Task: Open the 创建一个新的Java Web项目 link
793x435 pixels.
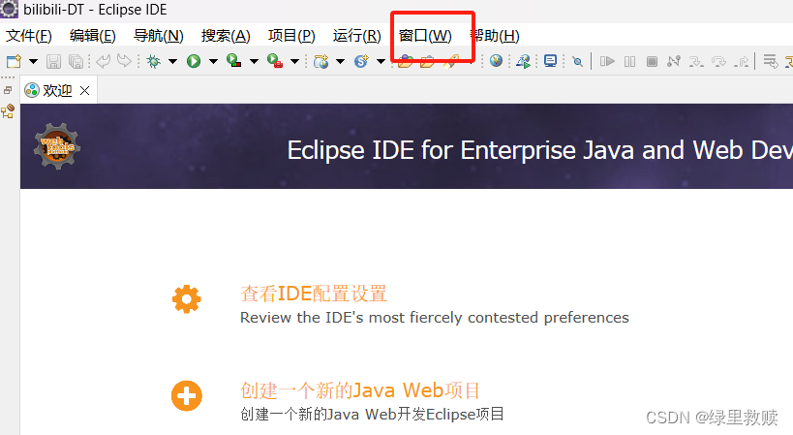Action: tap(359, 390)
